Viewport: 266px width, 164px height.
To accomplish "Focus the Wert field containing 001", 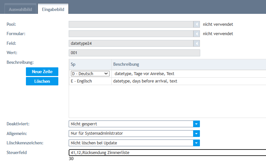I will point(134,53).
